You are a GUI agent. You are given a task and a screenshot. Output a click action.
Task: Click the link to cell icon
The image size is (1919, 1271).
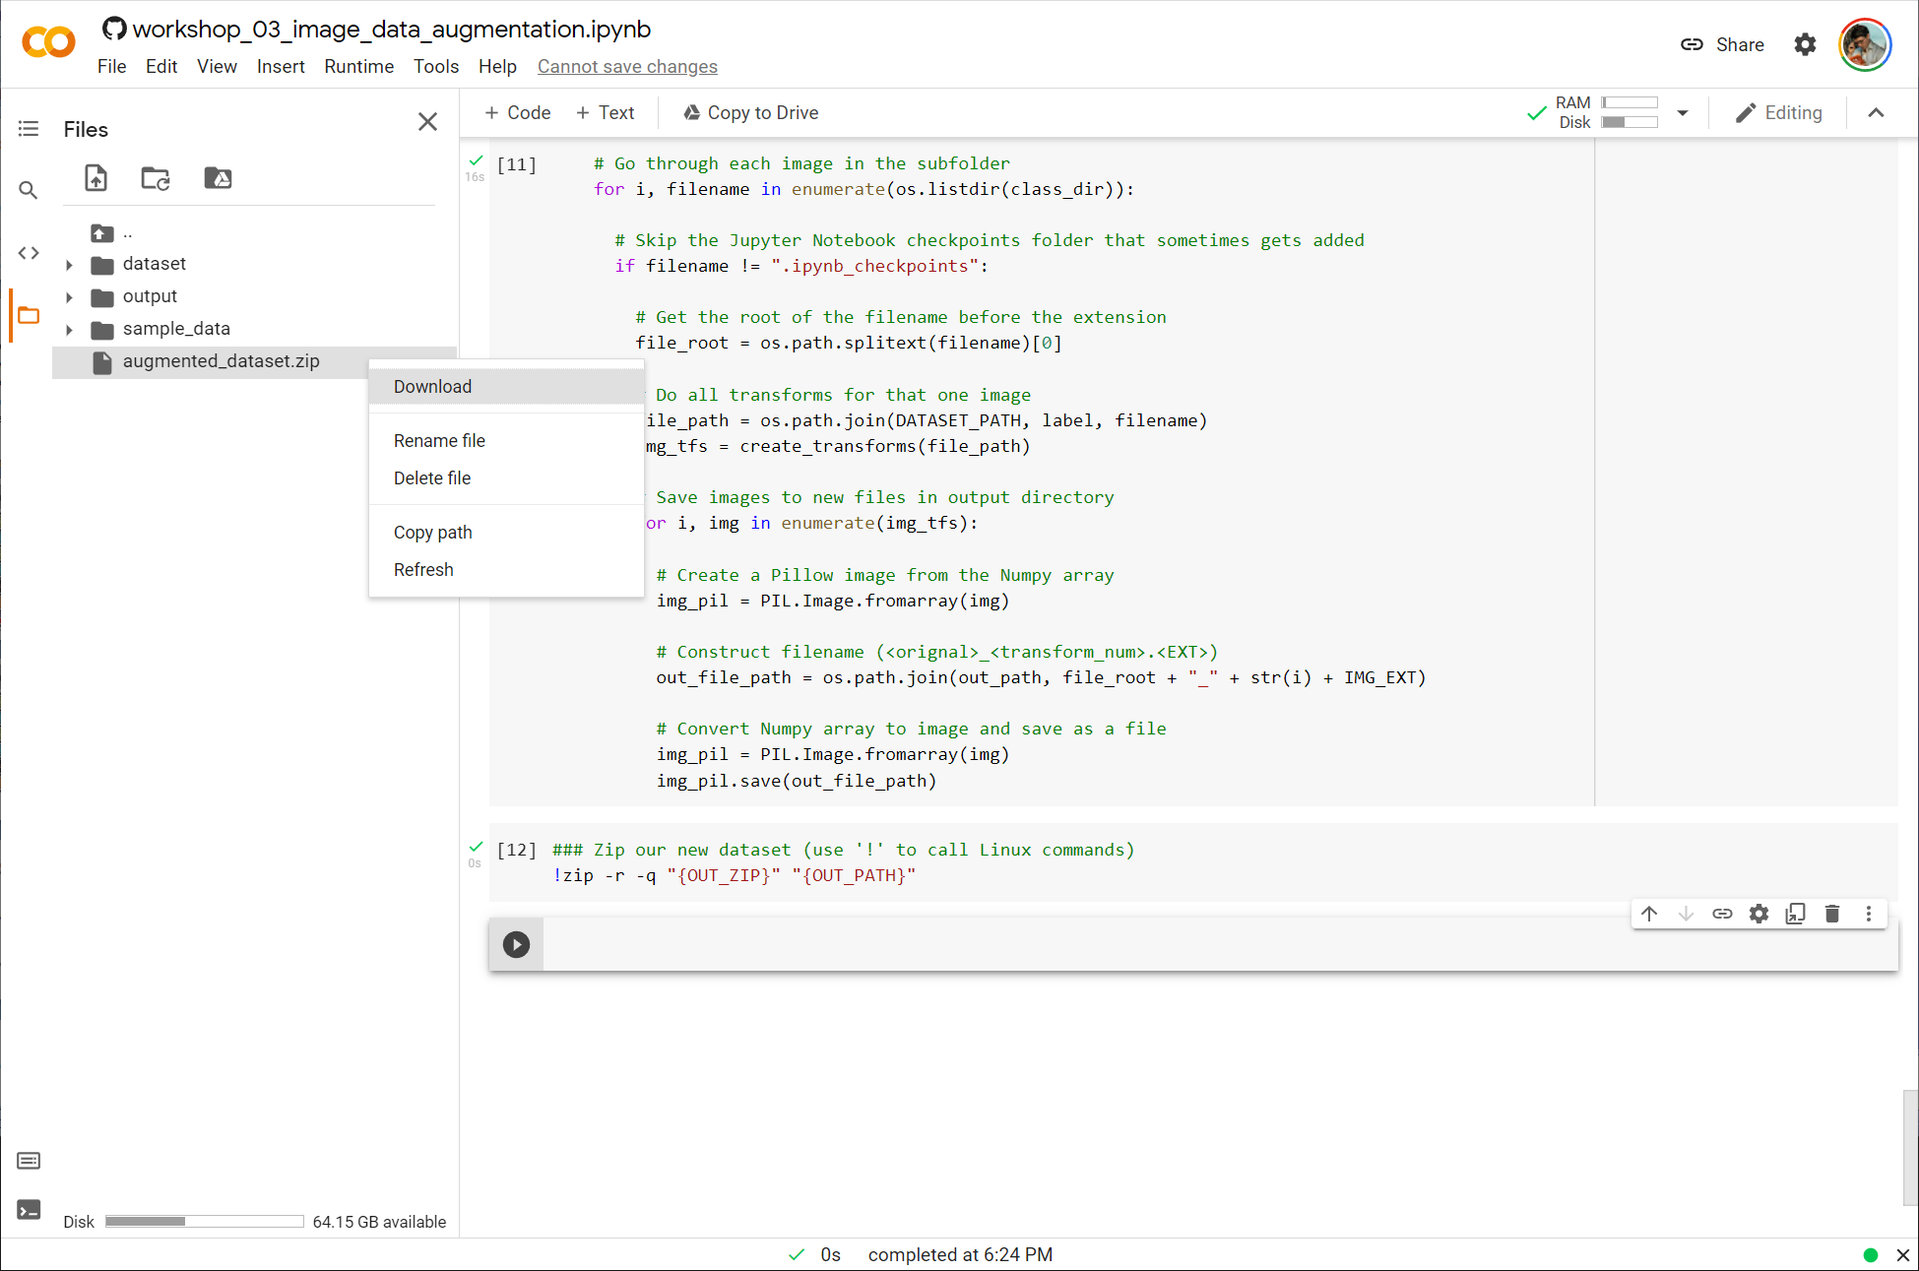[x=1722, y=914]
